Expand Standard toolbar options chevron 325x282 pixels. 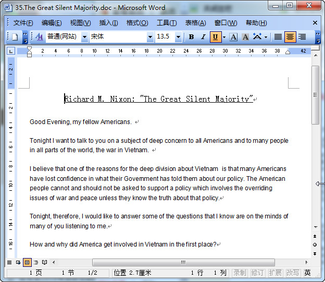click(x=25, y=38)
